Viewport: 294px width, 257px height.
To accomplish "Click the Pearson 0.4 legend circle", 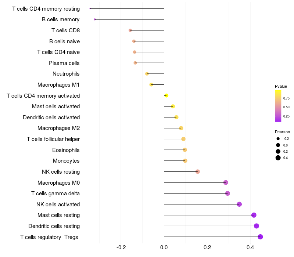I will tap(278, 158).
